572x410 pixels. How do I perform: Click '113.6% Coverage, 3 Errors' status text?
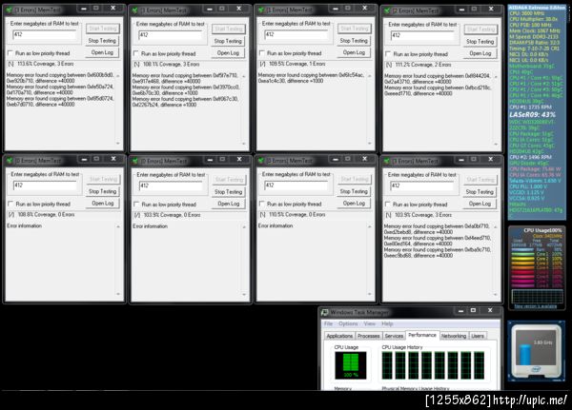tap(45, 64)
